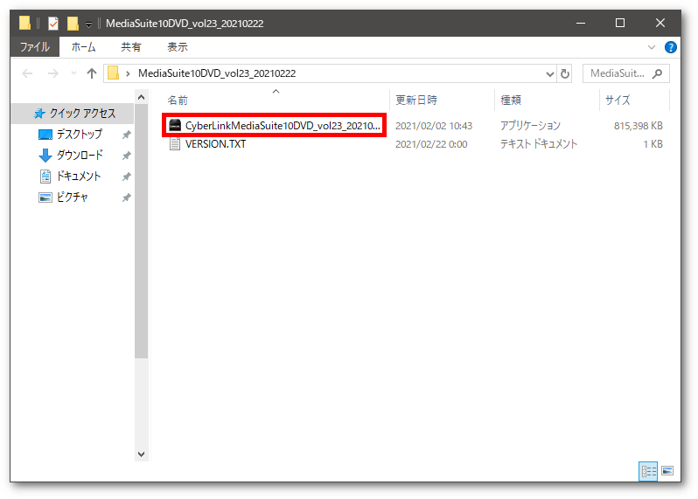Select the VERSION.TXT file

click(215, 144)
